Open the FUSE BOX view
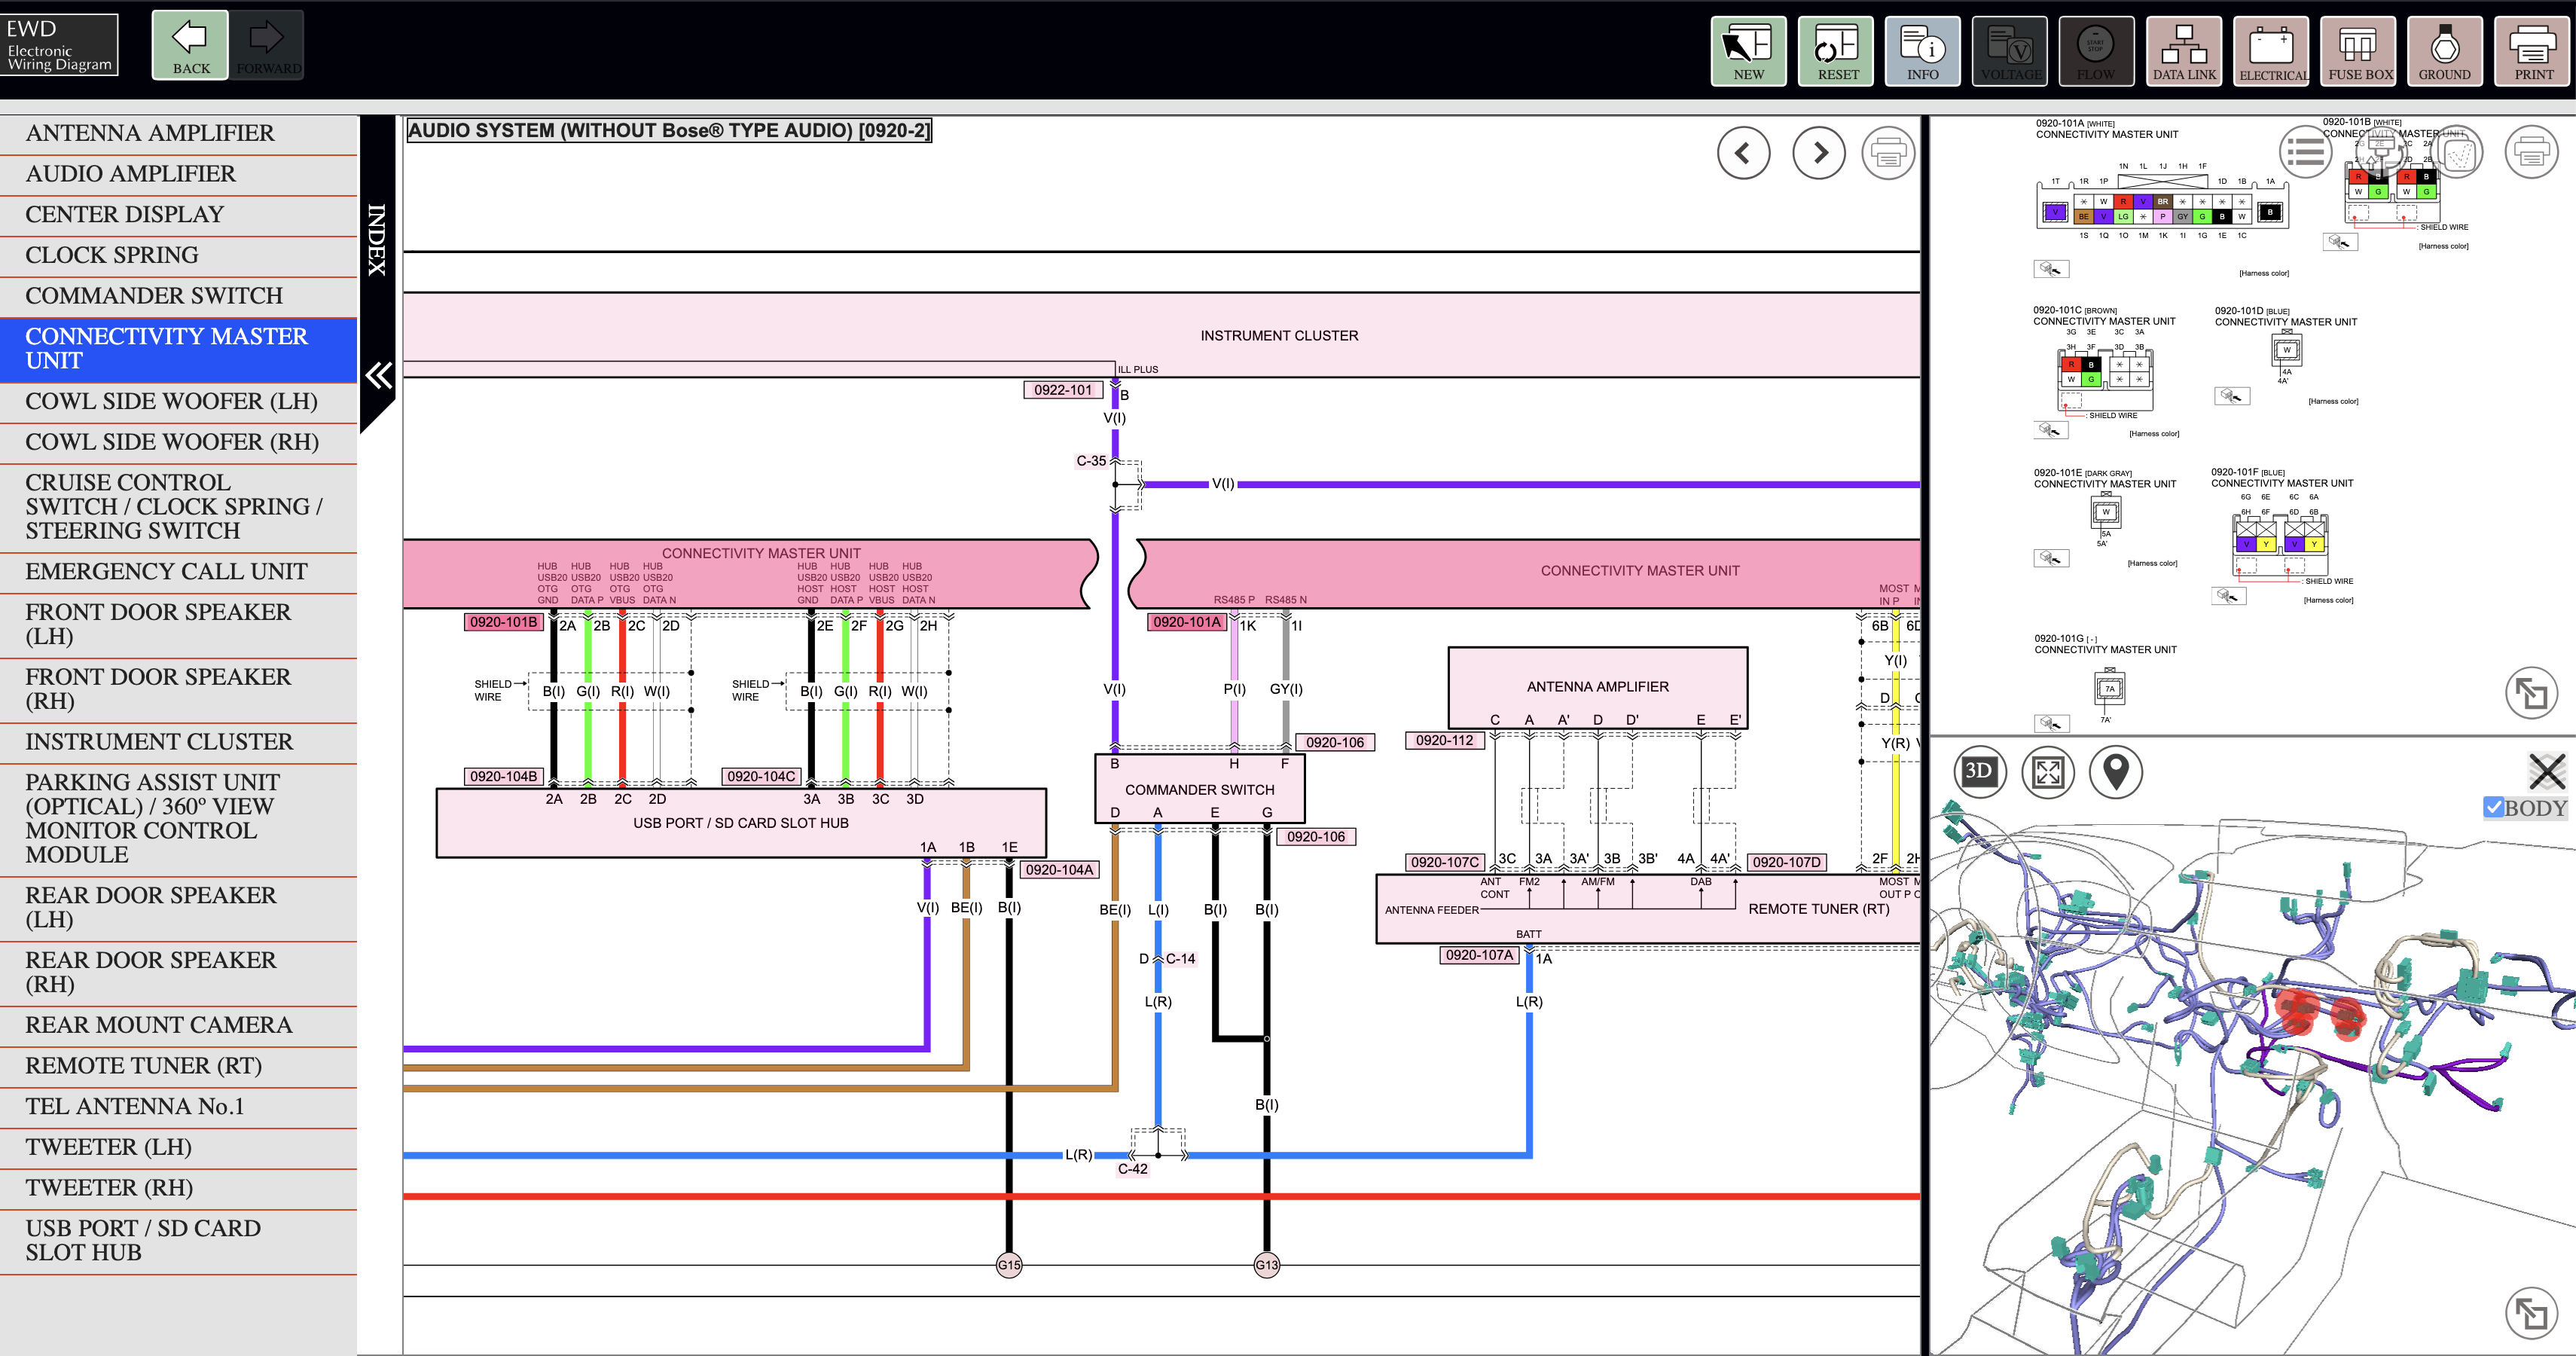Image resolution: width=2576 pixels, height=1356 pixels. click(2360, 51)
